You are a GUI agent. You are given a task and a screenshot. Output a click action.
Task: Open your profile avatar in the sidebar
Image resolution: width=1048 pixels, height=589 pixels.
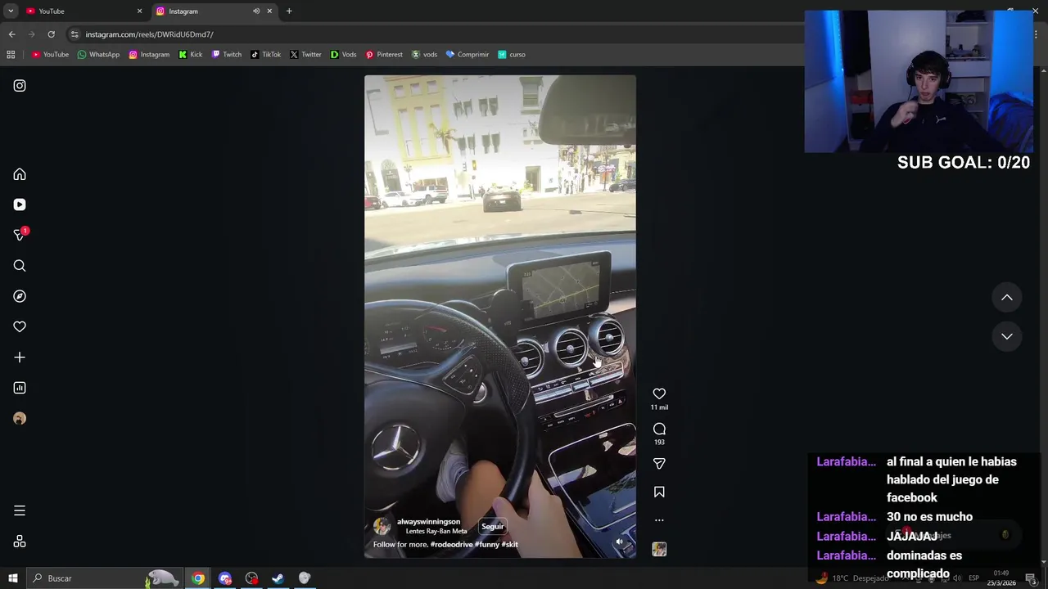point(20,419)
